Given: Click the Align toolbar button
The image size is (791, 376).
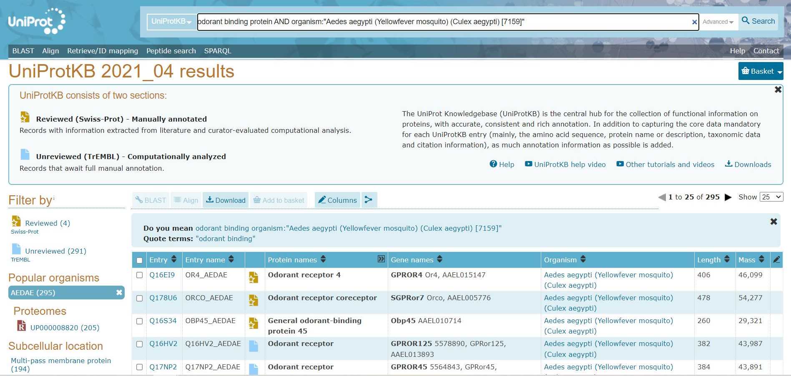Looking at the screenshot, I should click(186, 200).
